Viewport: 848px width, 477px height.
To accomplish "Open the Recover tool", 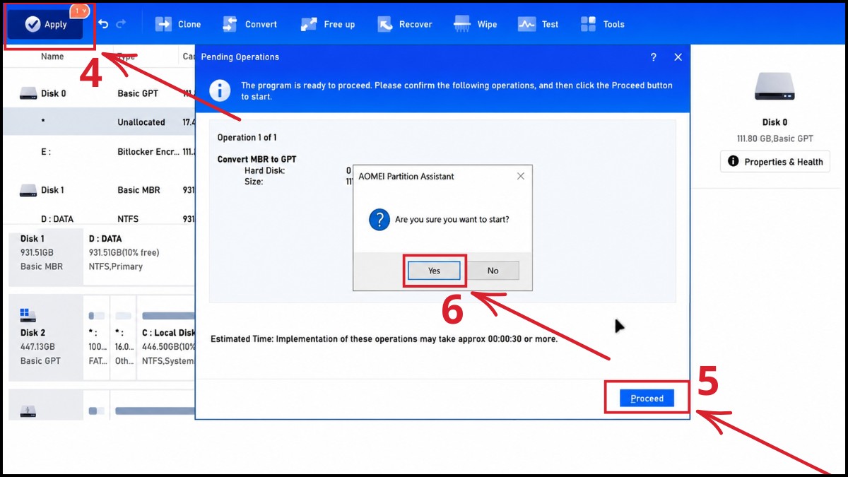I will coord(404,24).
